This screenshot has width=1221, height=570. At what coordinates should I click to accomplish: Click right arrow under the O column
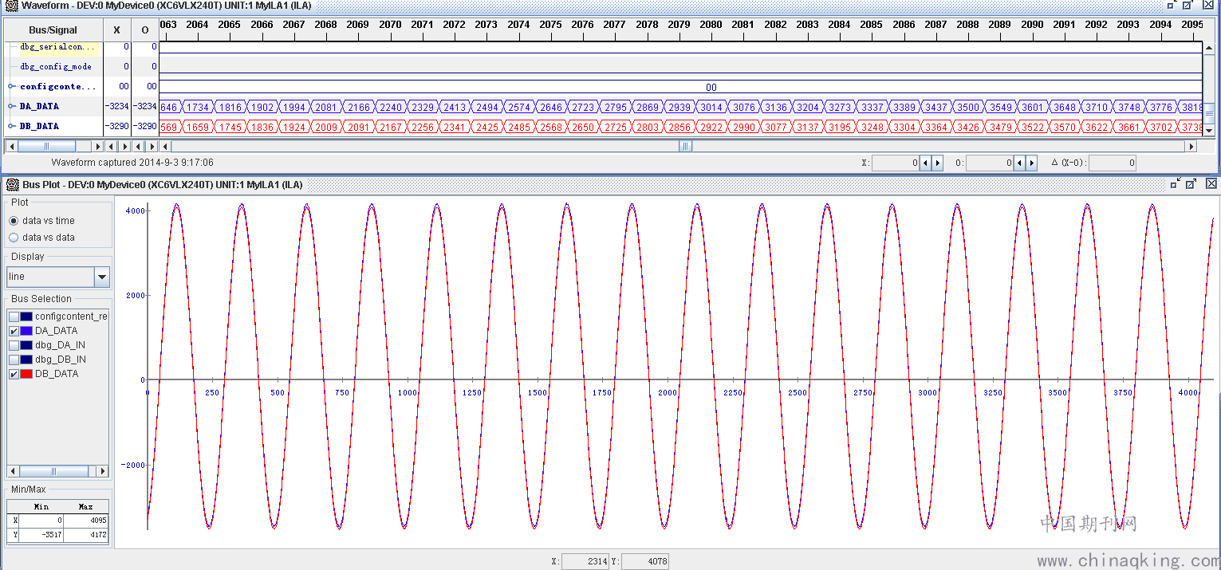[x=152, y=147]
